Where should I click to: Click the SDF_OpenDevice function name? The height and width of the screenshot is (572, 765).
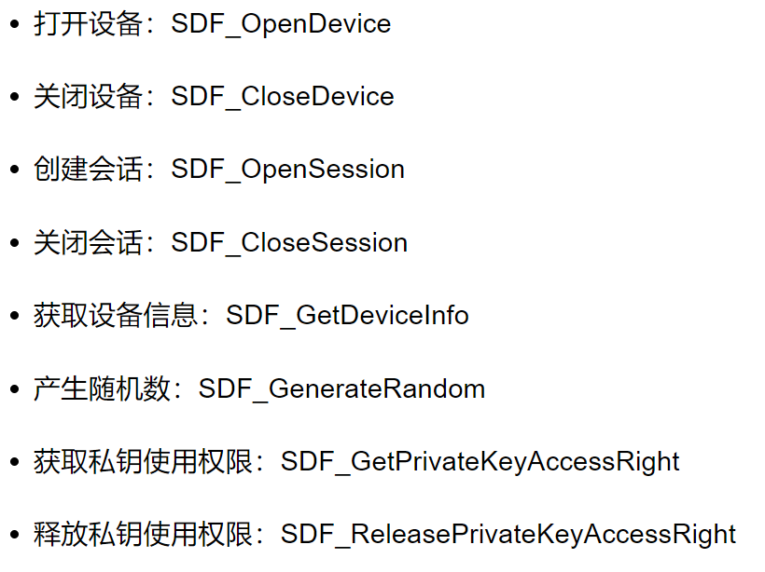[281, 24]
